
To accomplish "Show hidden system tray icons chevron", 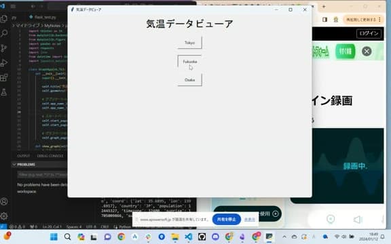I will click(x=284, y=237).
